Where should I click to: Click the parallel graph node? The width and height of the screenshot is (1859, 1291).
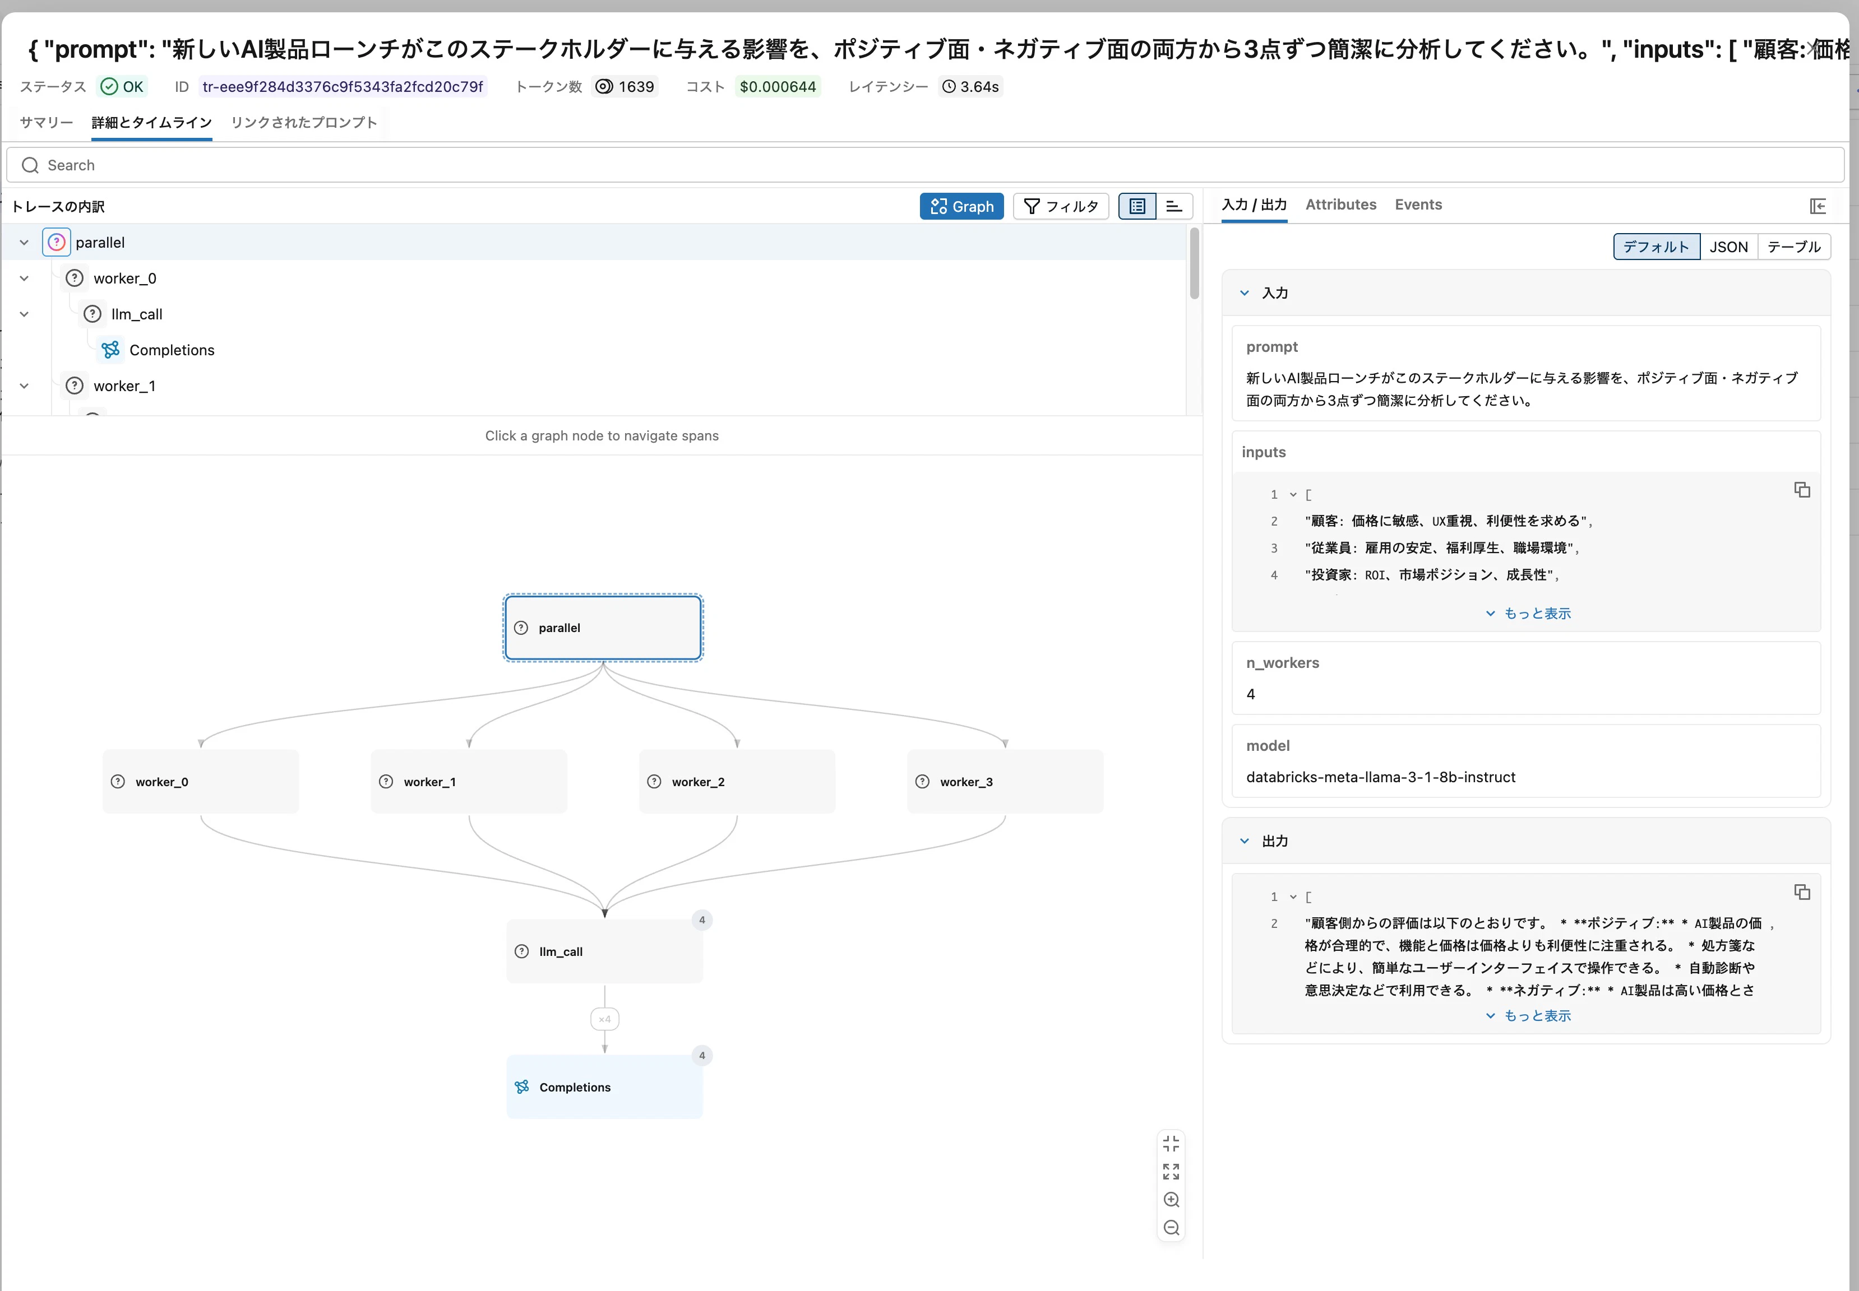[x=603, y=628]
